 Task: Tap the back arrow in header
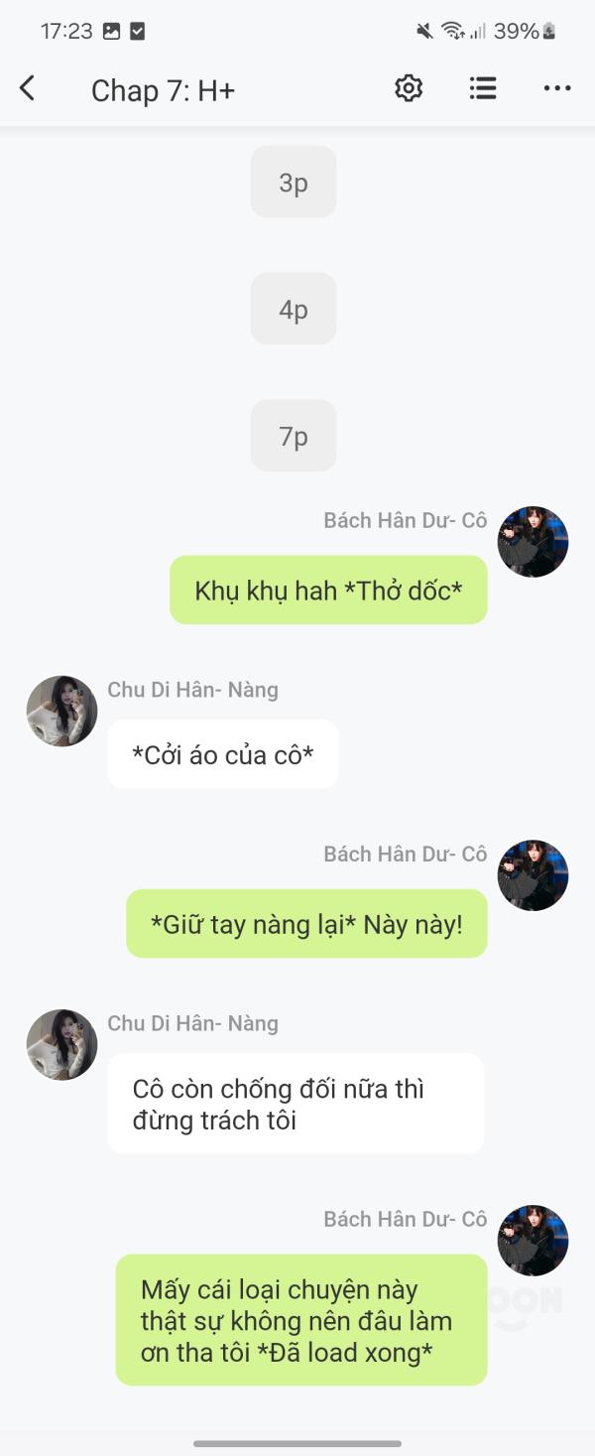tap(27, 88)
